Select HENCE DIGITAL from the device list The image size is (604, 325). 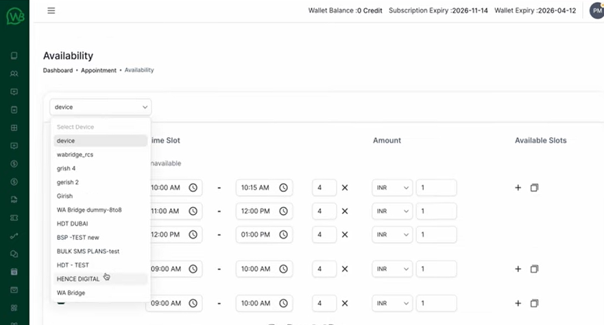tap(78, 279)
